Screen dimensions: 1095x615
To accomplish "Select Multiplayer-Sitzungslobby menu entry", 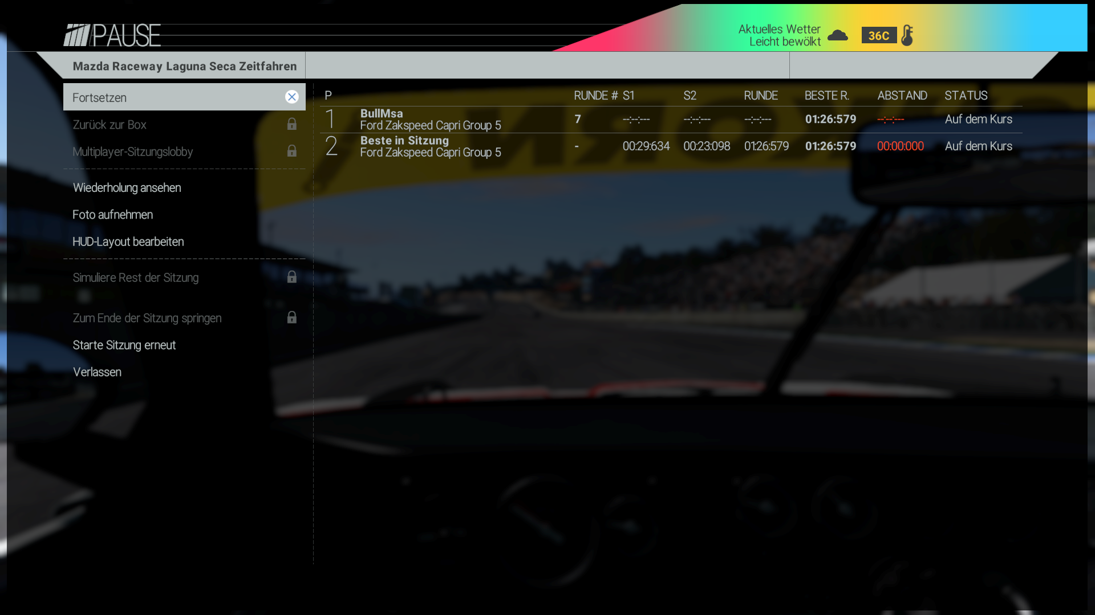I will pos(184,151).
